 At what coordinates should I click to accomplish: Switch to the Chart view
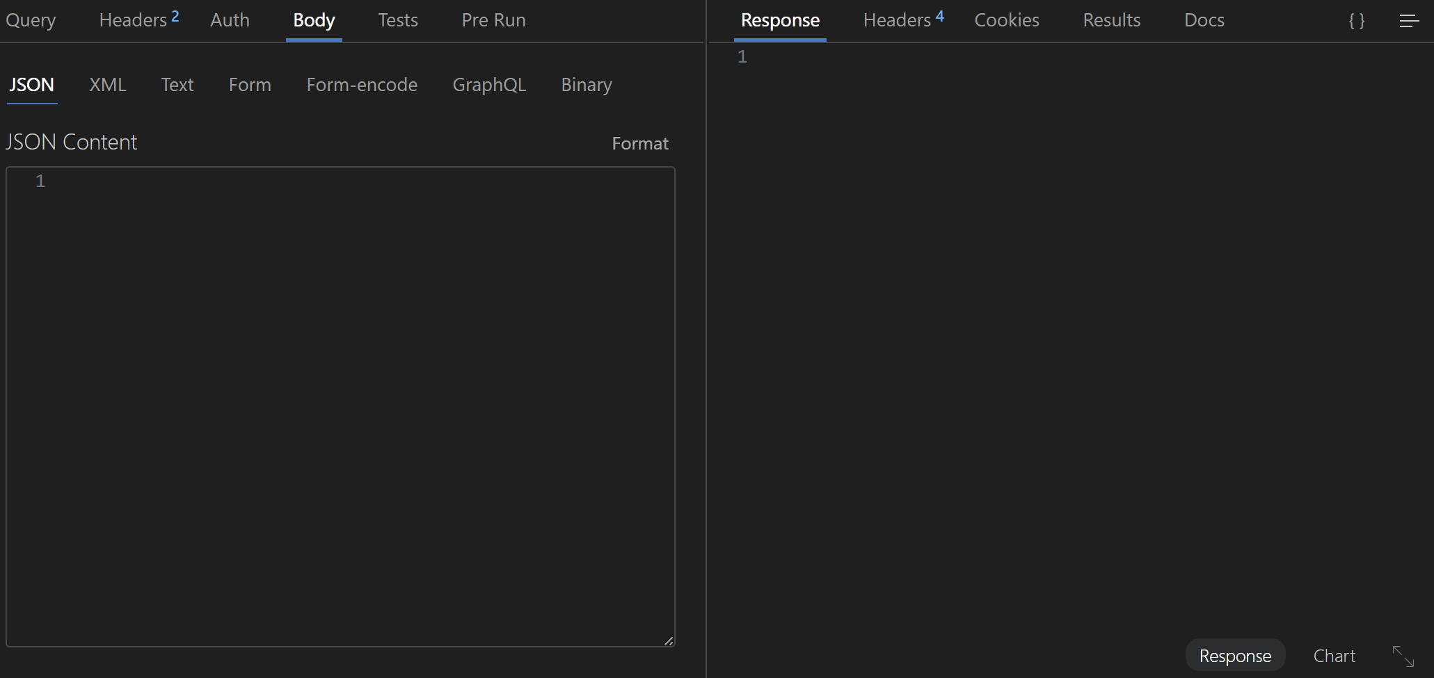[1334, 655]
